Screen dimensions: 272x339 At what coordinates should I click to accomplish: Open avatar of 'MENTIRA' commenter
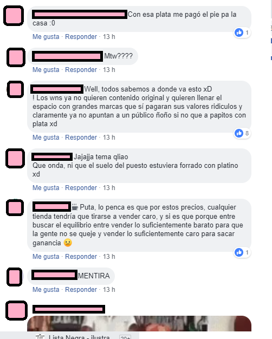point(15,277)
